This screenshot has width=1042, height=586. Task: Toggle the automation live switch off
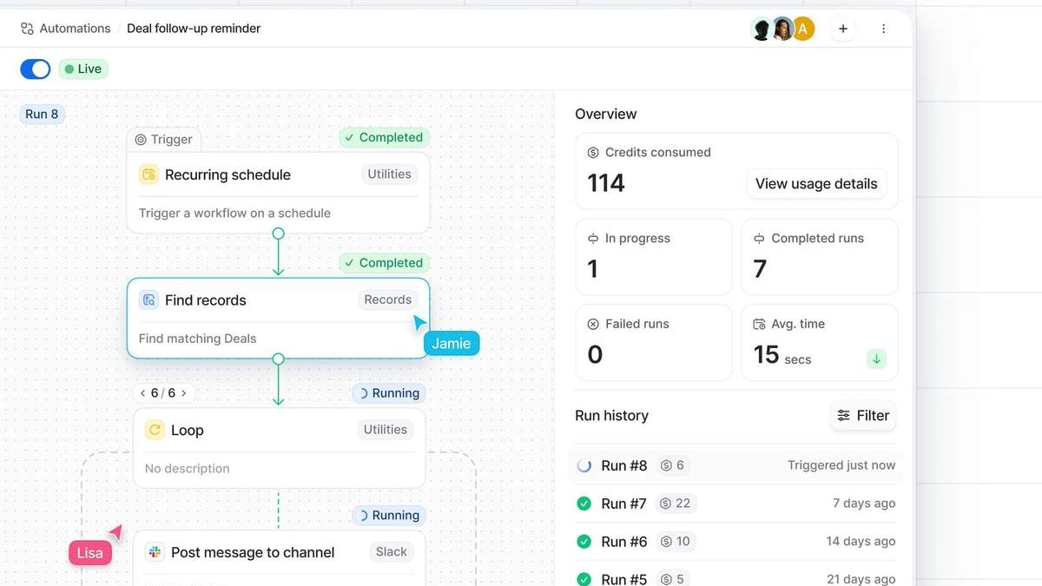36,69
